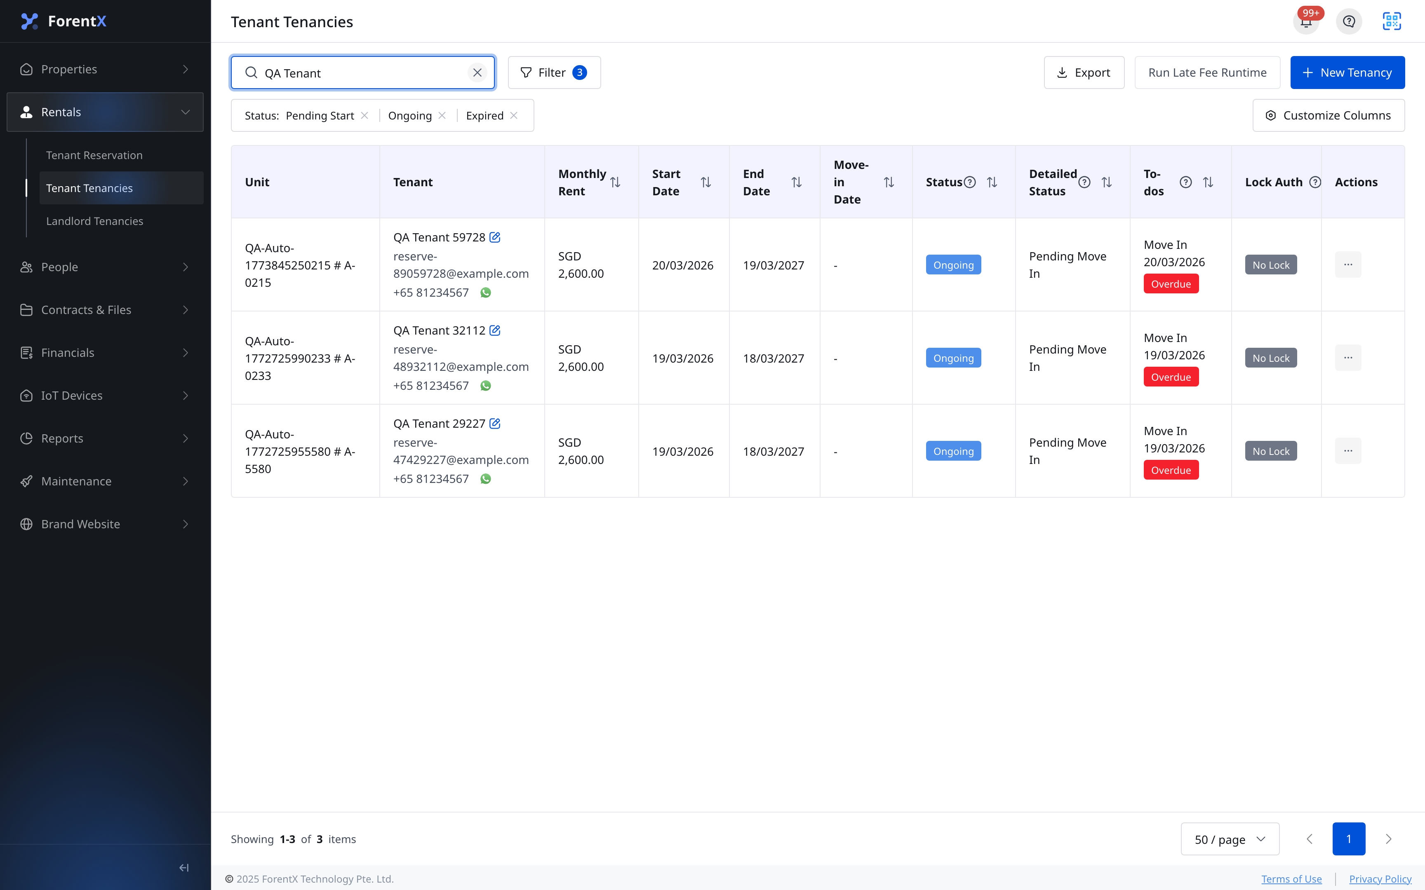The width and height of the screenshot is (1425, 890).
Task: Click the Export button
Action: click(1084, 73)
